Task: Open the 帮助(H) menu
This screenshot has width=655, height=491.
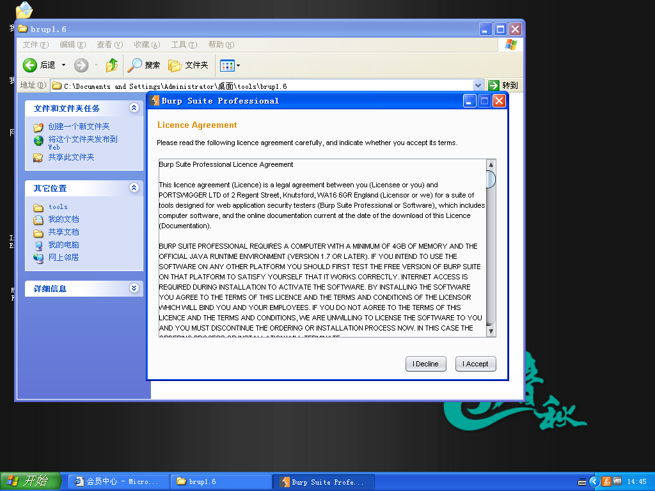Action: pyautogui.click(x=221, y=45)
